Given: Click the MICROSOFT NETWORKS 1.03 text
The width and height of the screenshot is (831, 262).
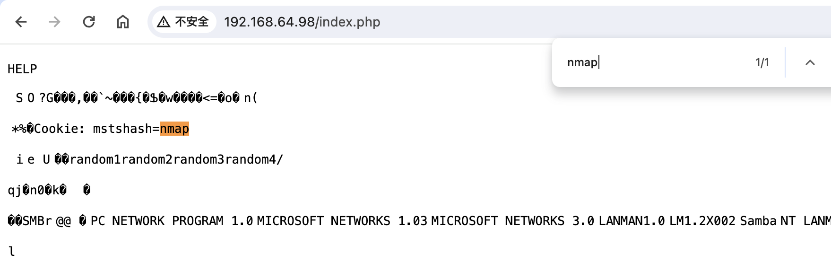Looking at the screenshot, I should pos(342,221).
